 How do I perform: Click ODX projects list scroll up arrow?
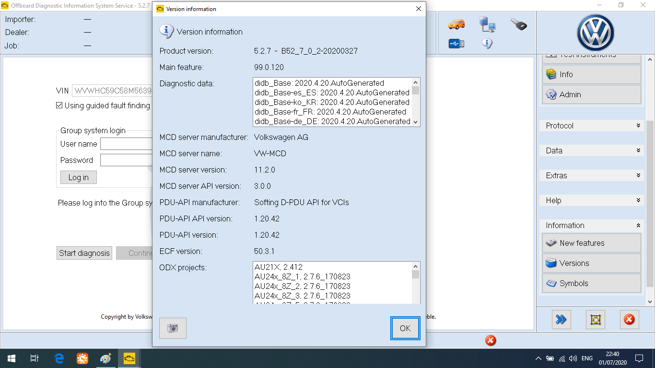coord(415,266)
